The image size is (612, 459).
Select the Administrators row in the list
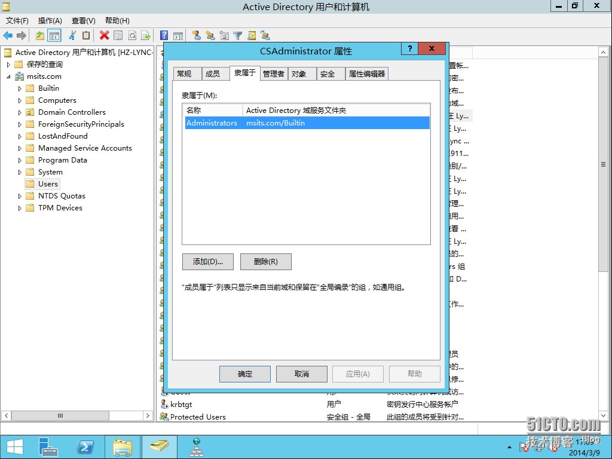pyautogui.click(x=307, y=123)
